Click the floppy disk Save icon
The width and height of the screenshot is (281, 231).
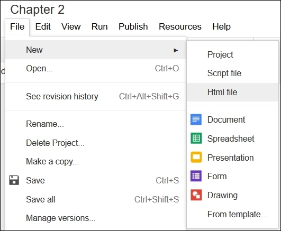pyautogui.click(x=14, y=180)
